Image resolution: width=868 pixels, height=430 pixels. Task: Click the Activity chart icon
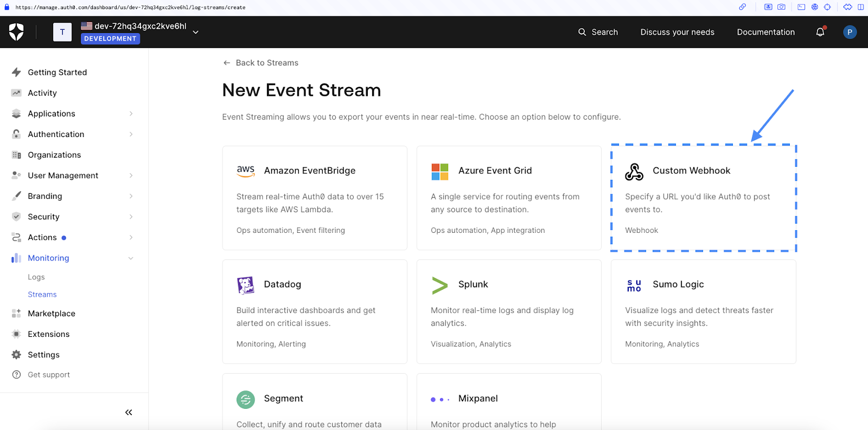(x=16, y=93)
